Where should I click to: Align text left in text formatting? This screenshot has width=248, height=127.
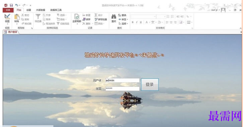pos(167,22)
